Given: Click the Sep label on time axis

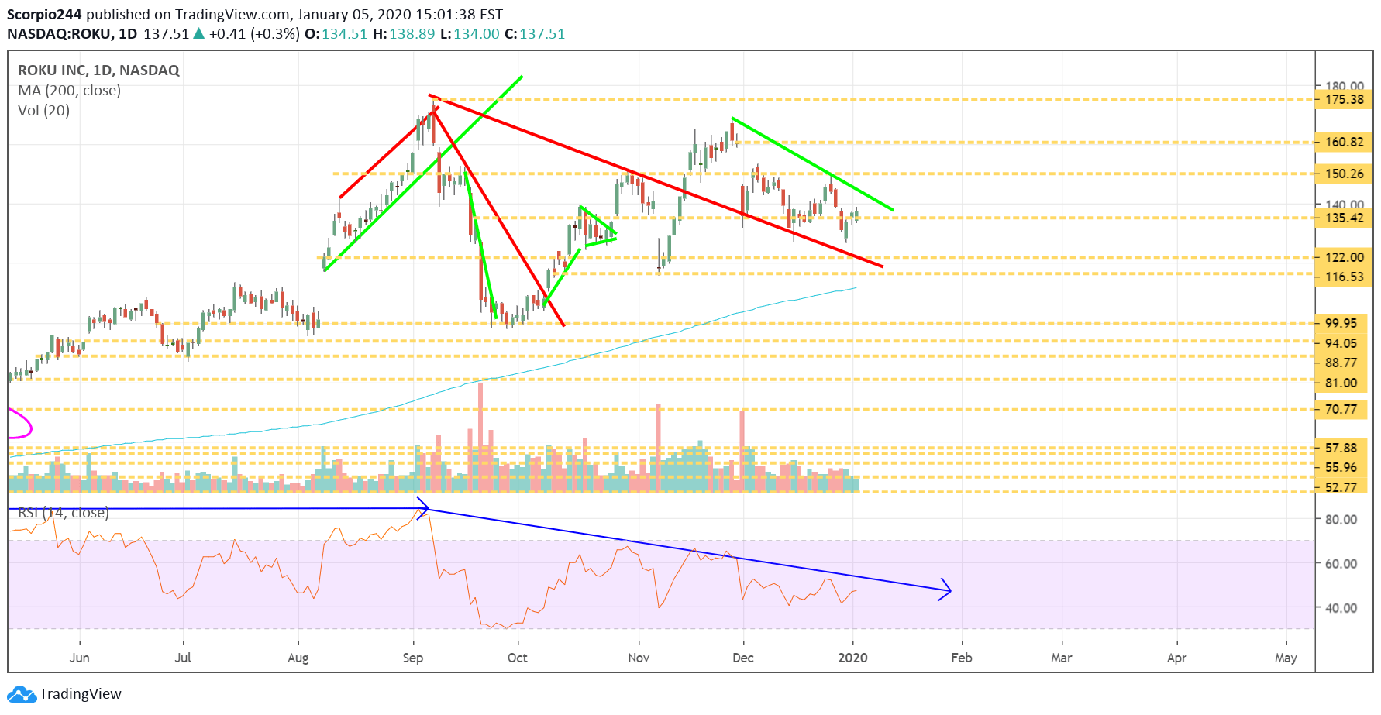Looking at the screenshot, I should pos(413,658).
